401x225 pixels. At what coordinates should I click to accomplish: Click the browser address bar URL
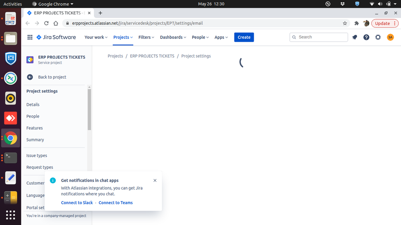pos(137,23)
